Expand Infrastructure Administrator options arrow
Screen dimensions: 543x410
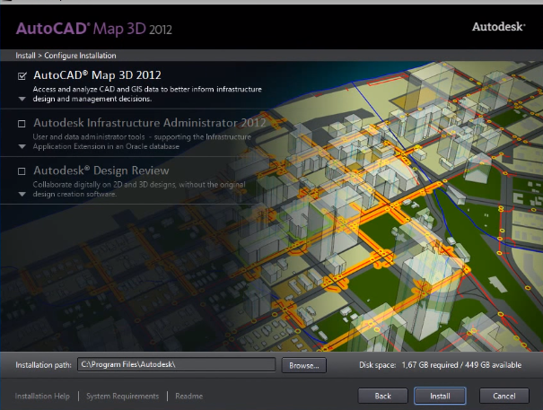22,146
